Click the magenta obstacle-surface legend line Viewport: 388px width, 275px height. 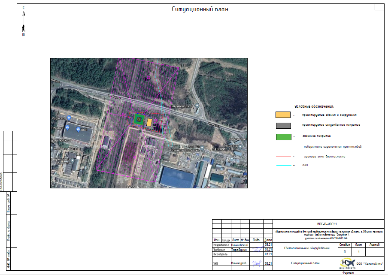pyautogui.click(x=284, y=147)
